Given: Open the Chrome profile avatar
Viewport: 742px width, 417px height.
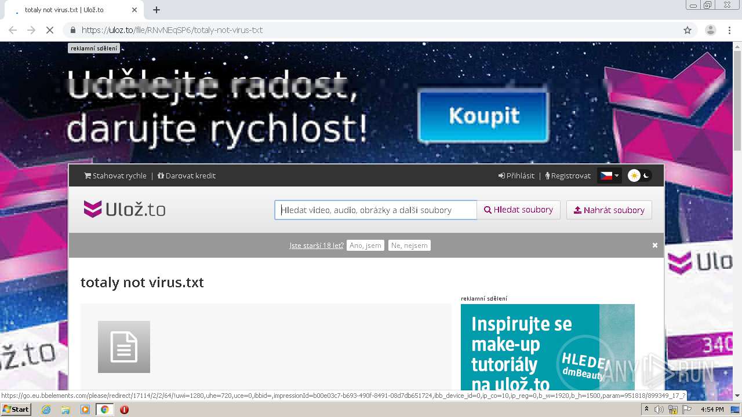Looking at the screenshot, I should [x=710, y=30].
